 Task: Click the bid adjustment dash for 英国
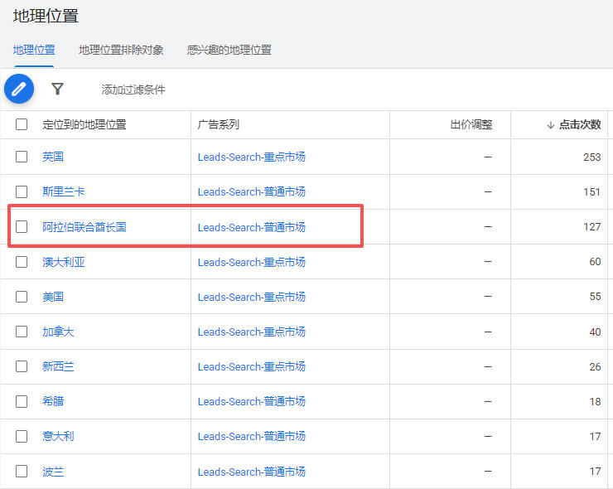(488, 157)
